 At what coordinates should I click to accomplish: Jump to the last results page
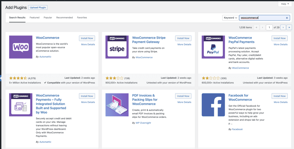[289, 27]
